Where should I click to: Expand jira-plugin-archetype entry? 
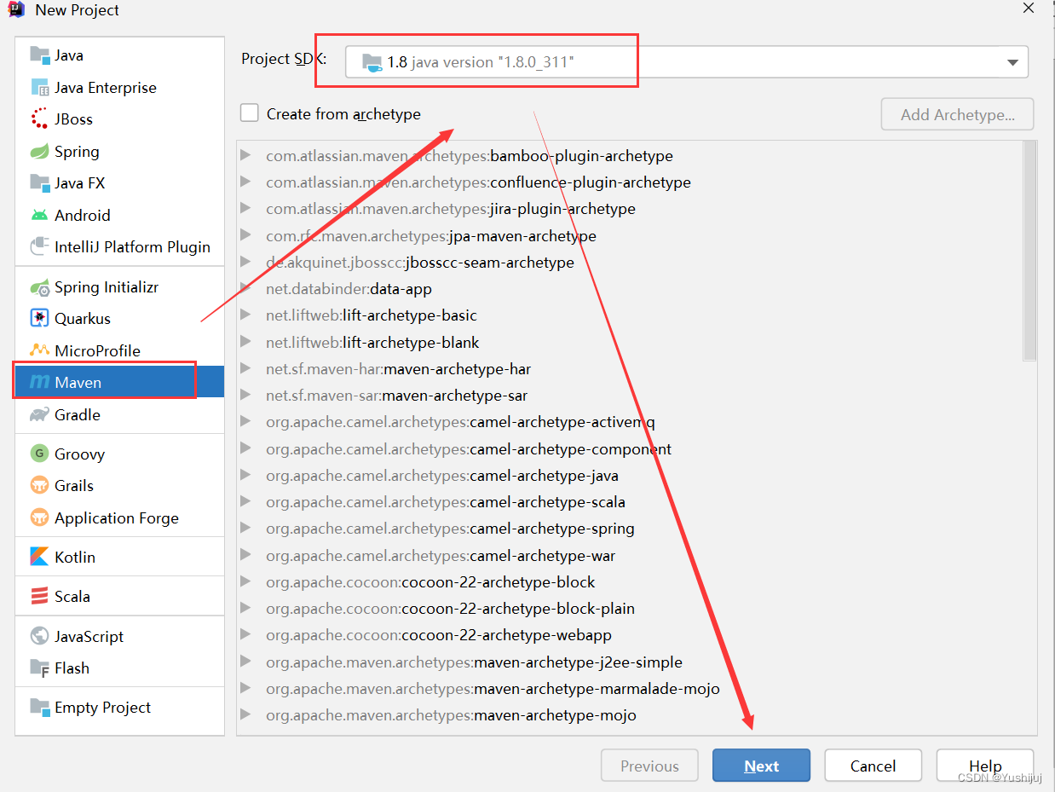click(x=245, y=208)
